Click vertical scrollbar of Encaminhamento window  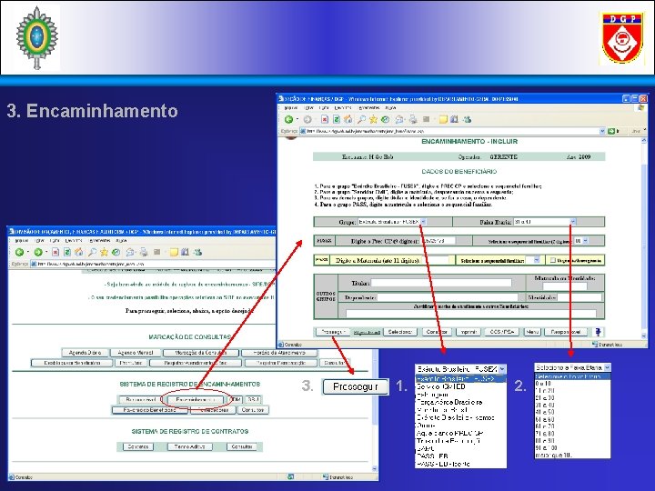coord(644,236)
